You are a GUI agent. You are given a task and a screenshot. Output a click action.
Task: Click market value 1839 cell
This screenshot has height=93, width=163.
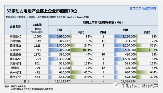[x=37, y=41]
